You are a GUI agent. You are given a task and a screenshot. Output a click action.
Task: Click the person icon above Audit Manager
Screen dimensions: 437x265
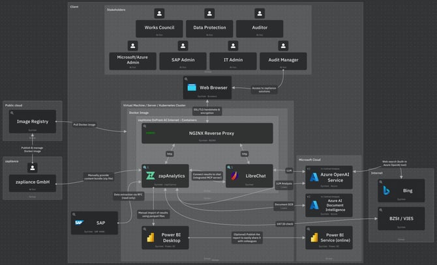click(283, 46)
